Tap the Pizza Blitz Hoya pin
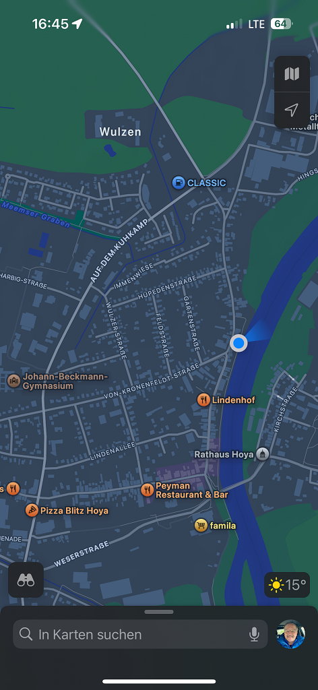 [32, 511]
